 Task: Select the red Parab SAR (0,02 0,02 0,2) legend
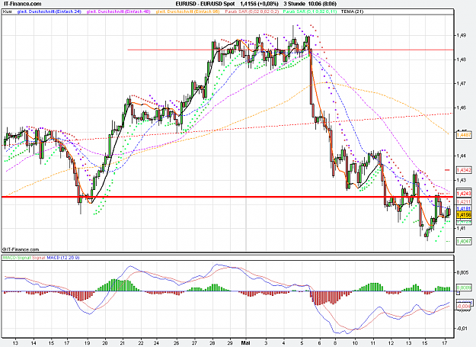click(x=251, y=11)
